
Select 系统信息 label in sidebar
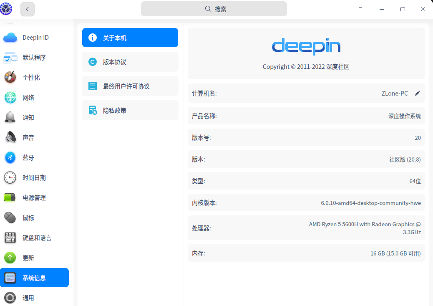tap(34, 278)
